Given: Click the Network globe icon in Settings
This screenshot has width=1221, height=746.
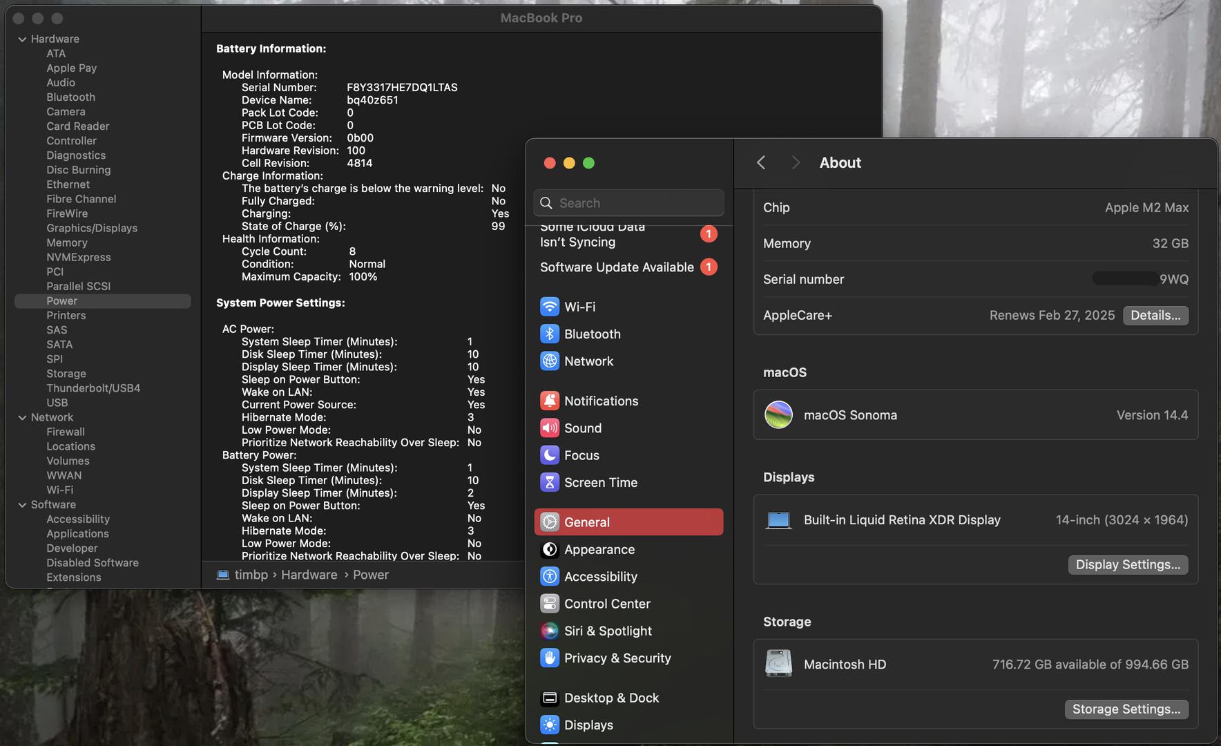Looking at the screenshot, I should [x=550, y=361].
